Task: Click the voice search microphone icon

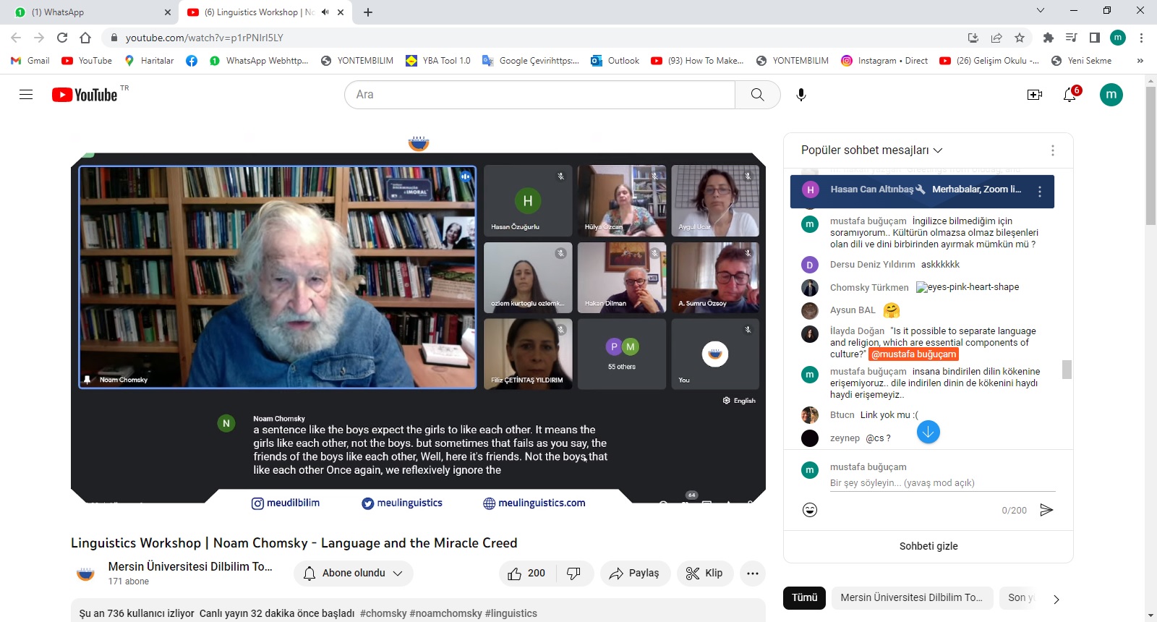Action: [801, 95]
